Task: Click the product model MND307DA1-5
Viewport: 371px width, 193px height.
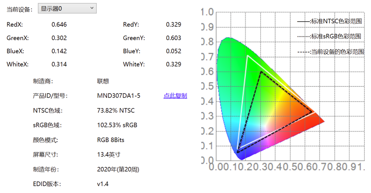Action: 119,96
